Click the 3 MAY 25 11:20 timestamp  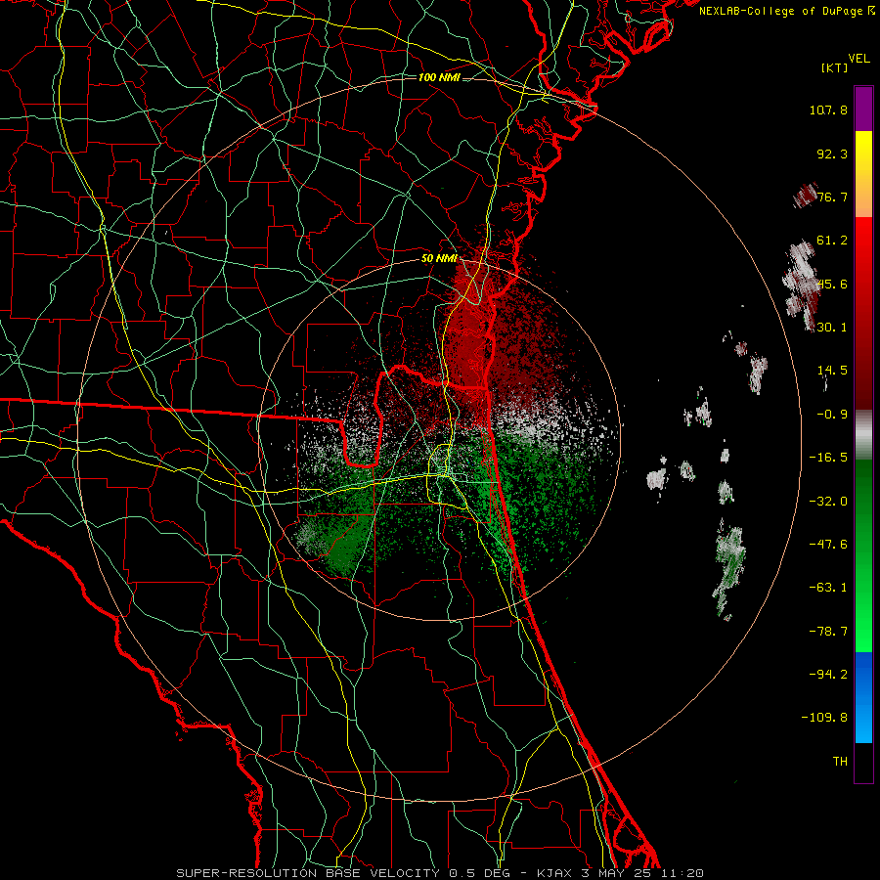642,873
